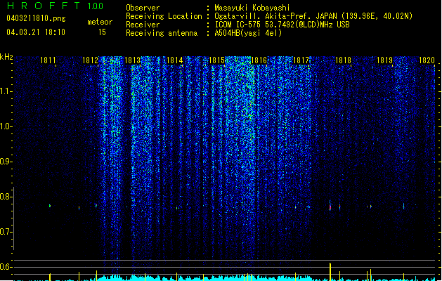The height and width of the screenshot is (281, 442).
Task: Click the 0.6 frequency axis label
Action: tap(6, 267)
